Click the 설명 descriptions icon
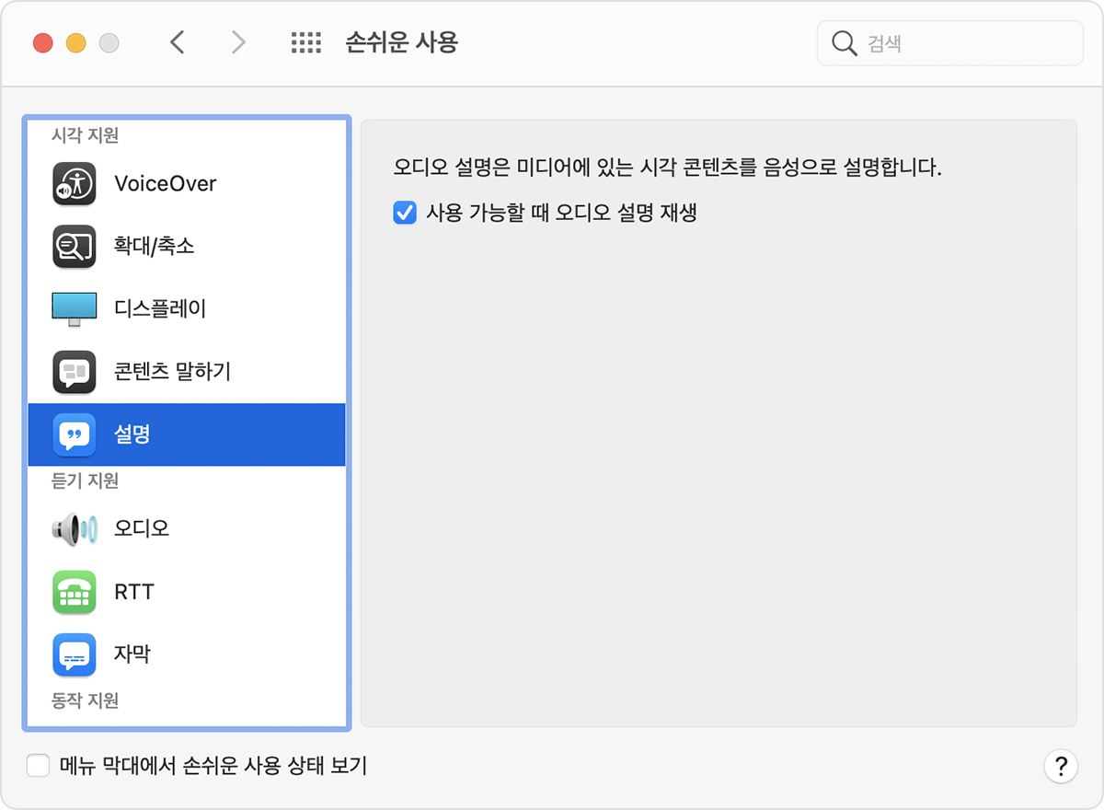This screenshot has width=1104, height=810. tap(74, 434)
